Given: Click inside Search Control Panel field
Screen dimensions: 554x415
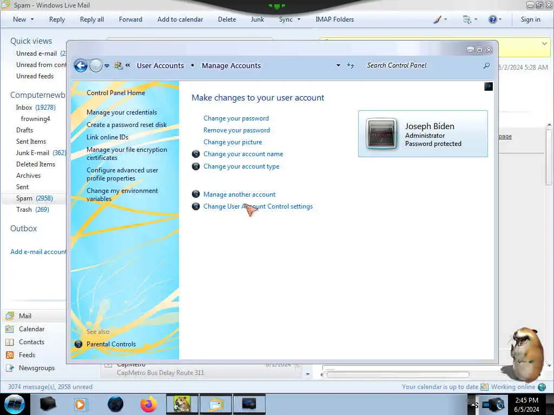Looking at the screenshot, I should 422,65.
